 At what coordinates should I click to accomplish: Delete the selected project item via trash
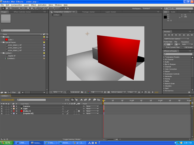point(19,92)
